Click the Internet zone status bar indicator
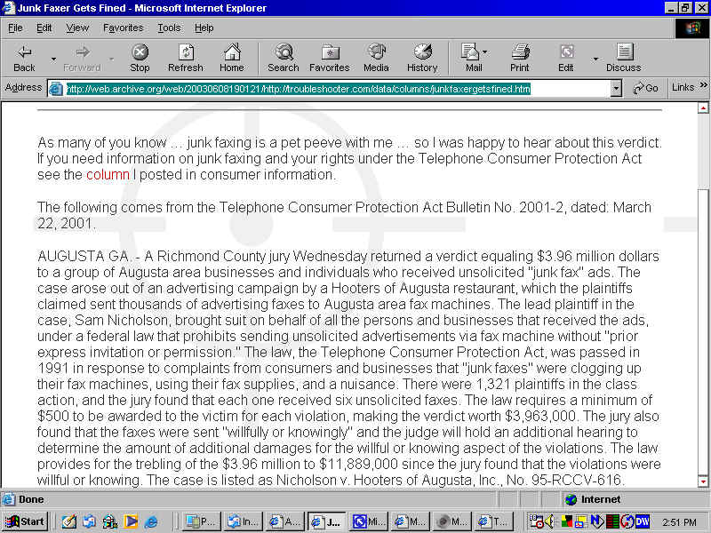 593,499
